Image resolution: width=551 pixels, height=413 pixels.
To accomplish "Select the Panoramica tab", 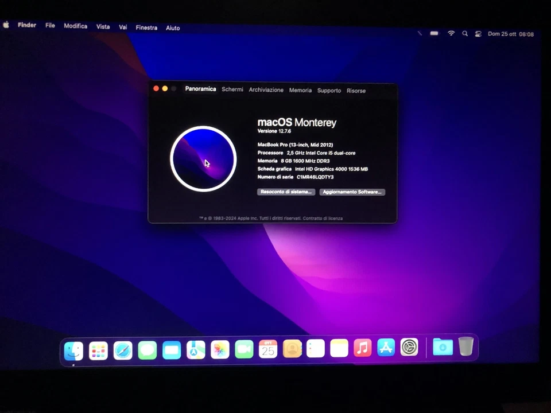I will click(201, 89).
